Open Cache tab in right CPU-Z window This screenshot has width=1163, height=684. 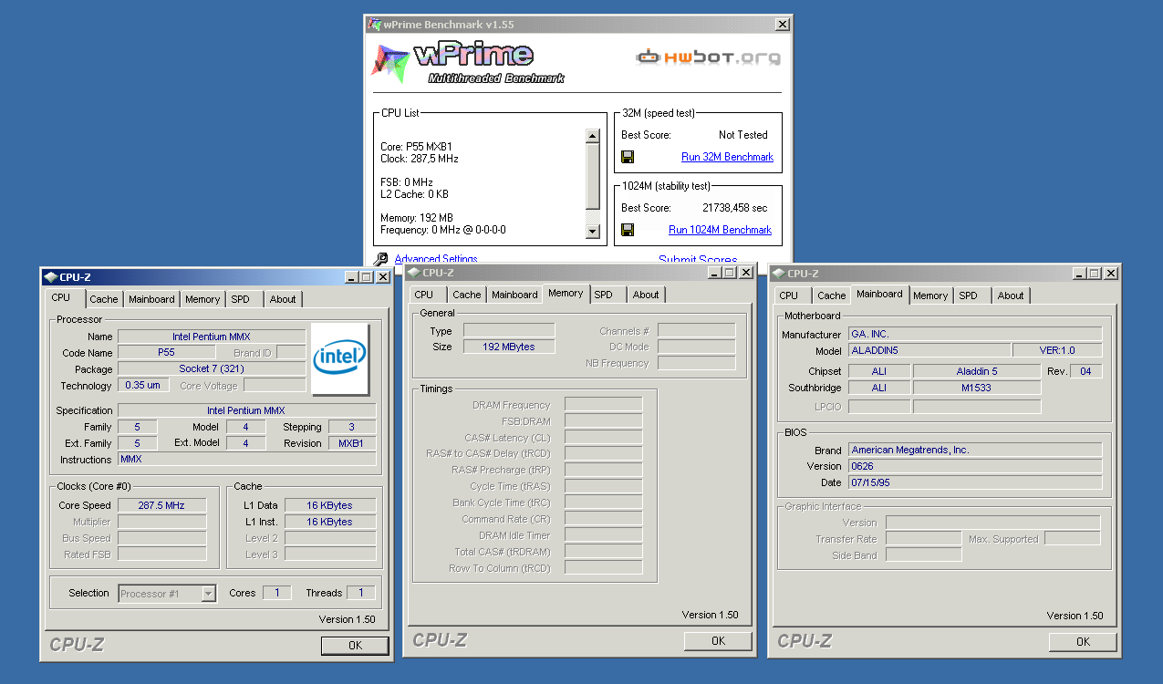pyautogui.click(x=832, y=295)
